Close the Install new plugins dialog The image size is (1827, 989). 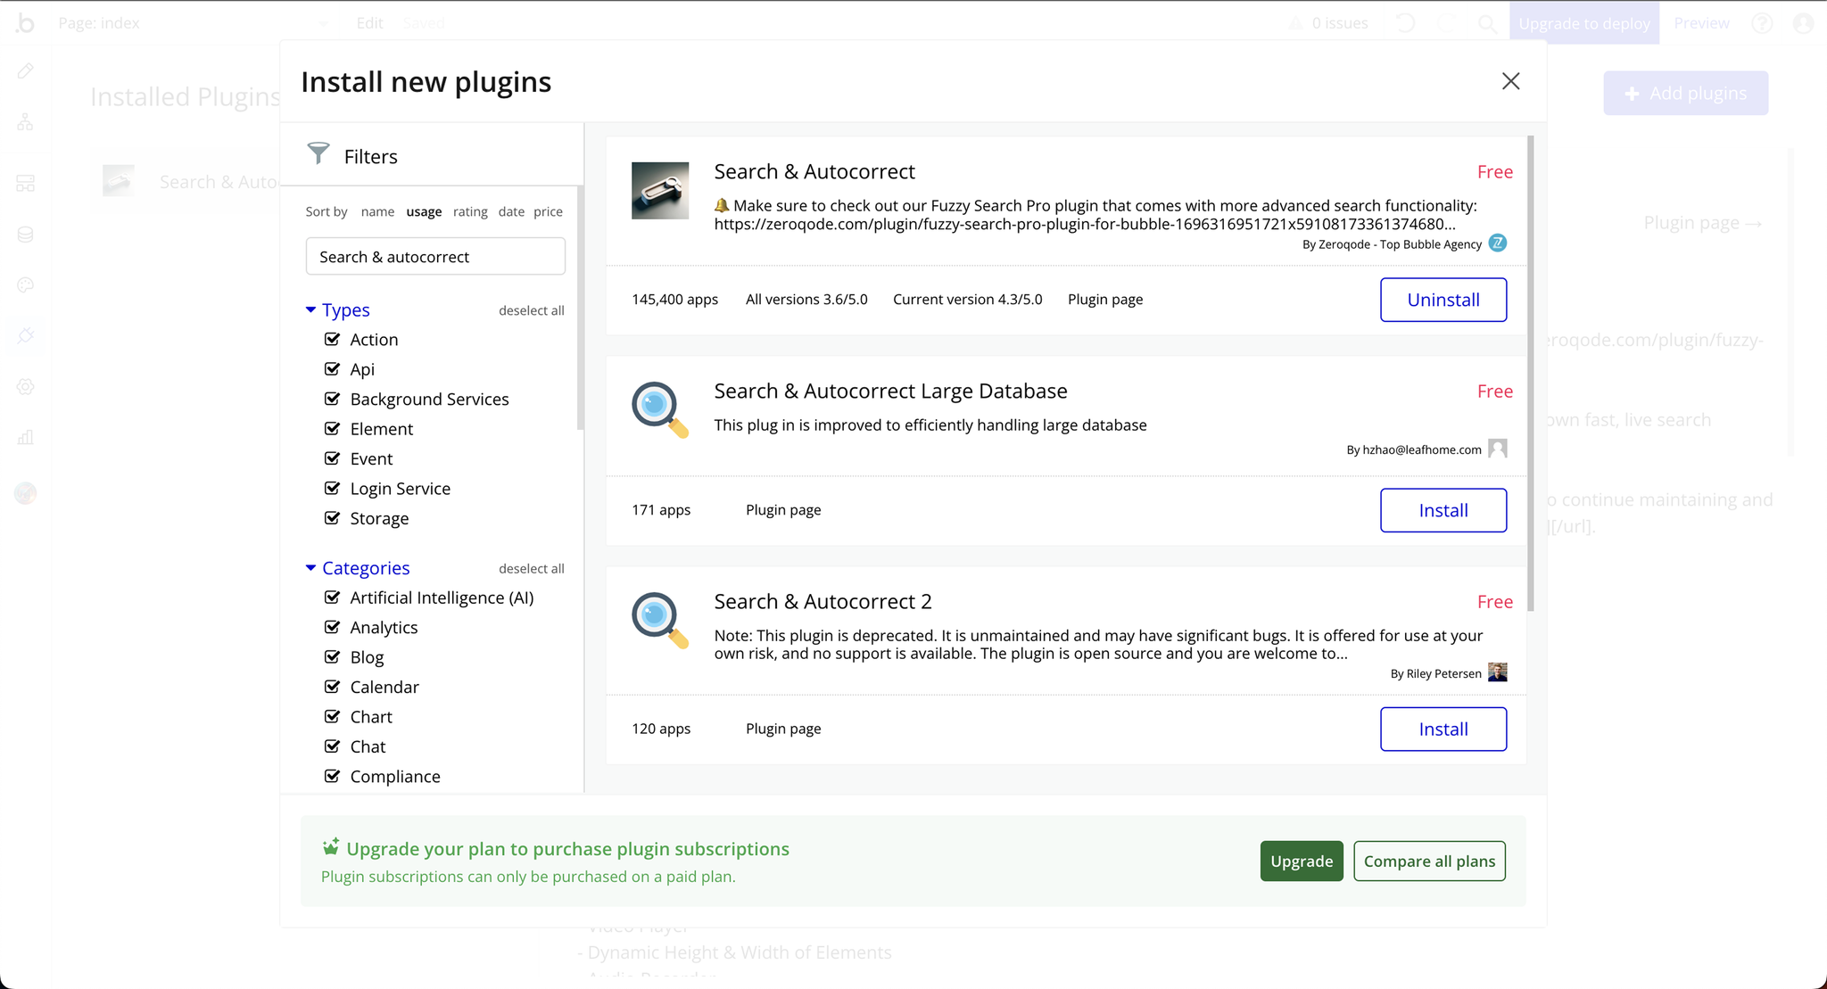pyautogui.click(x=1510, y=81)
